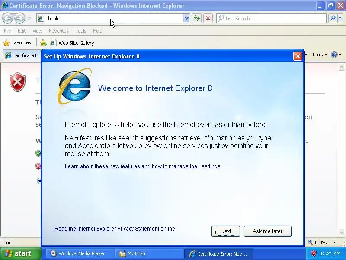The width and height of the screenshot is (346, 260).
Task: Open the search provider options dropdown
Action: [x=340, y=18]
